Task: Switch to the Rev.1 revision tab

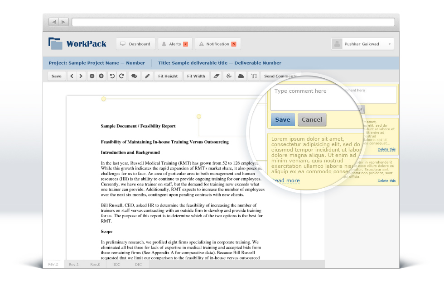Action: pyautogui.click(x=73, y=264)
